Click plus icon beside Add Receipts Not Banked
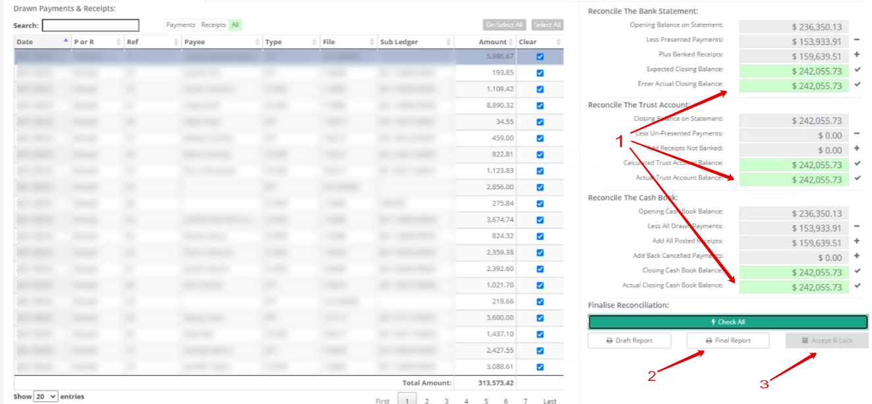The width and height of the screenshot is (872, 404). [x=857, y=149]
